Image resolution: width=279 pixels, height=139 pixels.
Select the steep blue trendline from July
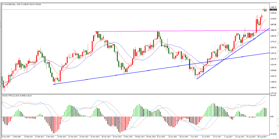[233, 54]
